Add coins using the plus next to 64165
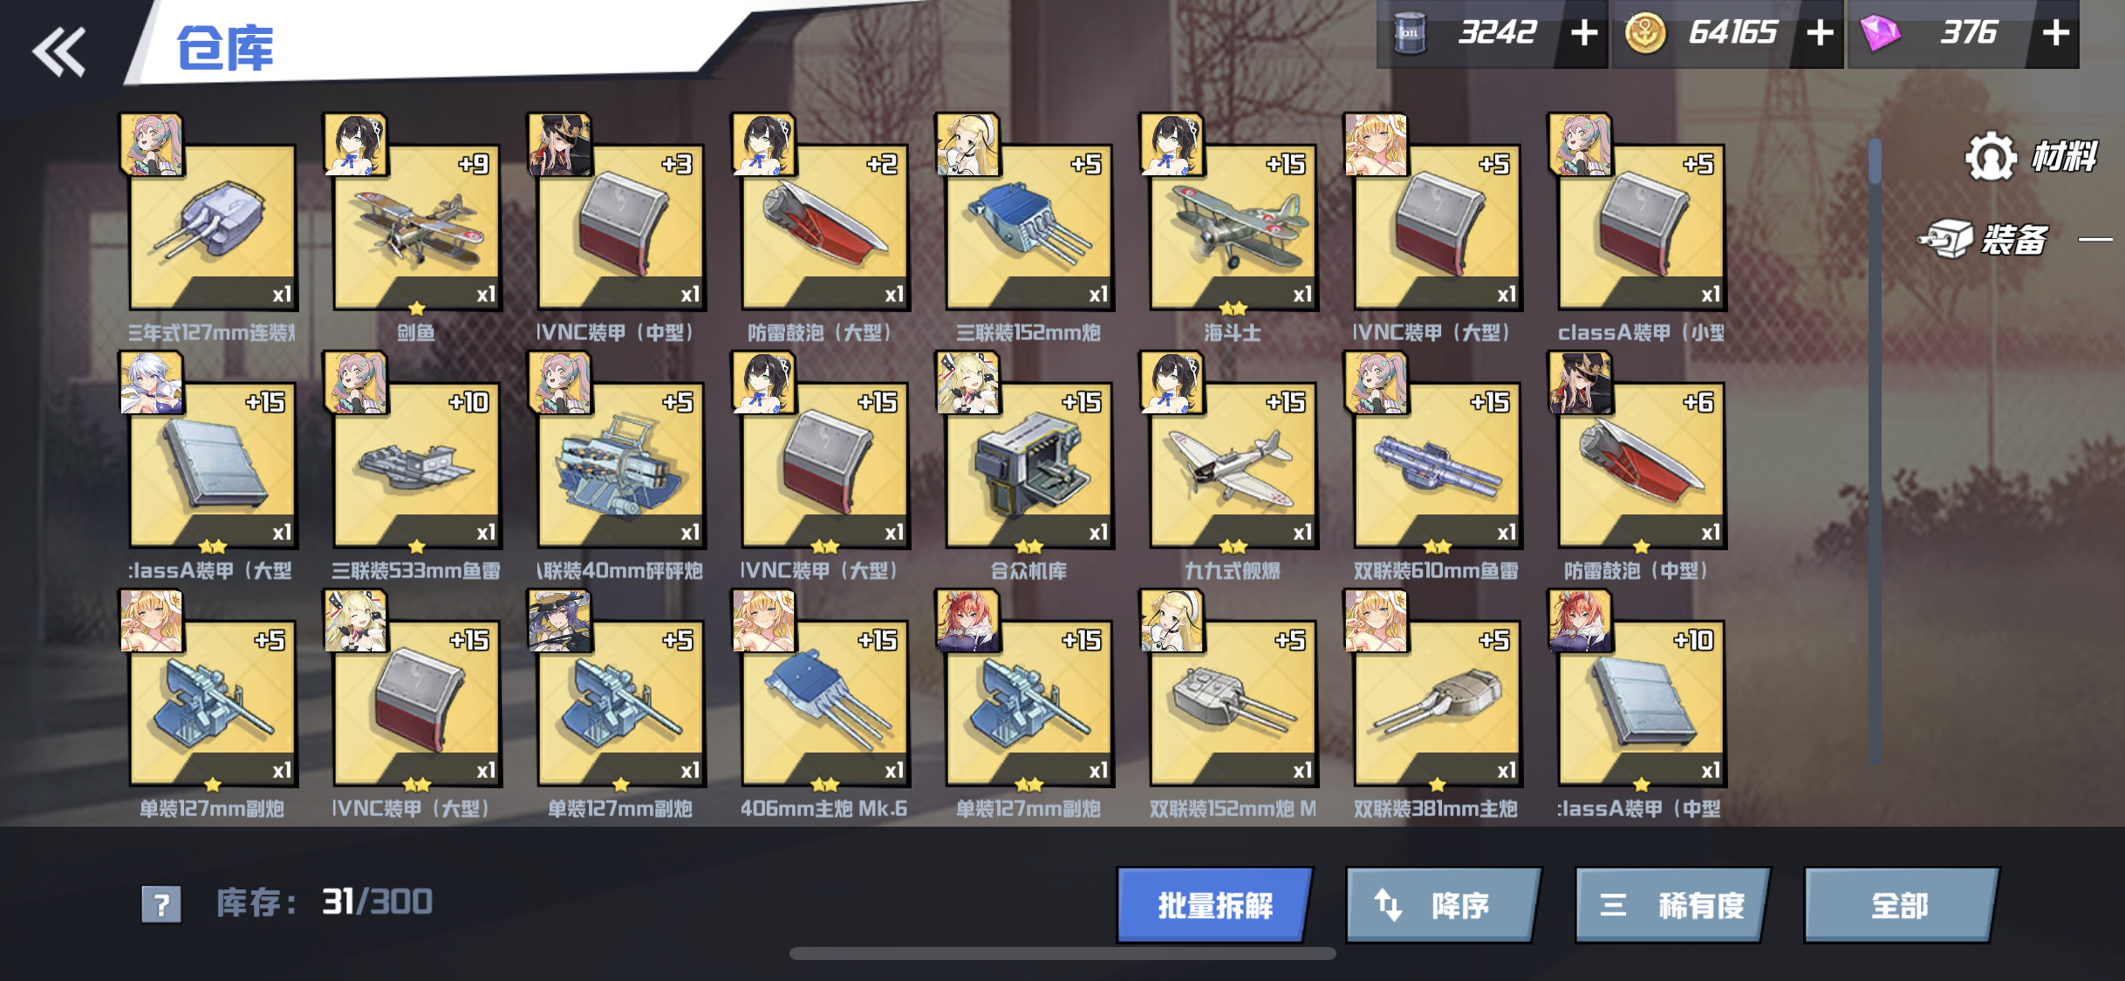Image resolution: width=2125 pixels, height=981 pixels. coord(1819,34)
